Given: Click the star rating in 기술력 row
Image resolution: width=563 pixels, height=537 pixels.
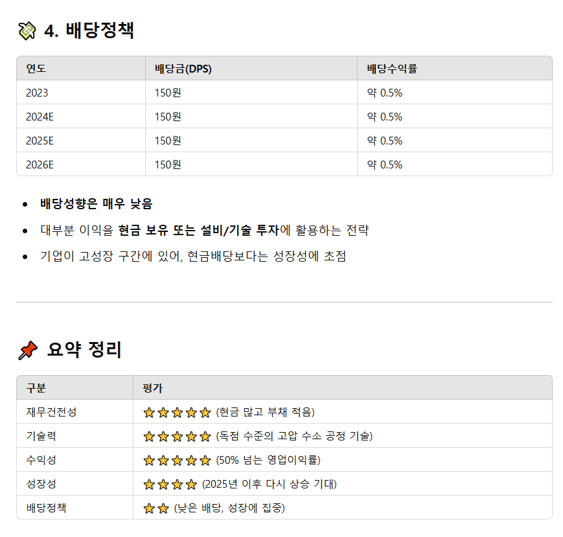Looking at the screenshot, I should 177,436.
